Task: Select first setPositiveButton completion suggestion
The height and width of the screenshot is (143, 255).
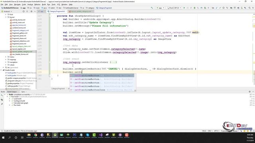Action: pyautogui.click(x=102, y=75)
